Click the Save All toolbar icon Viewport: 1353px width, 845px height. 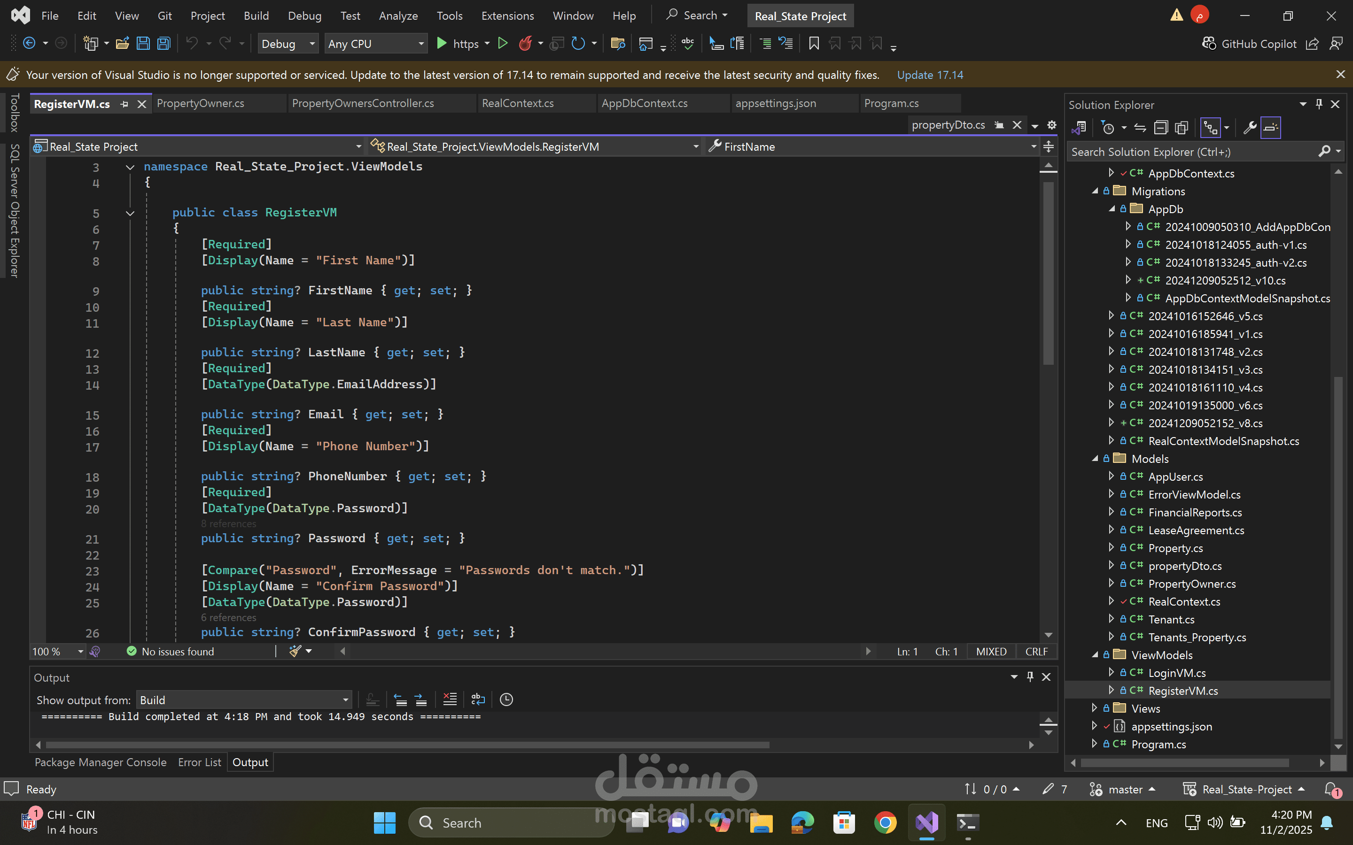[x=164, y=44]
